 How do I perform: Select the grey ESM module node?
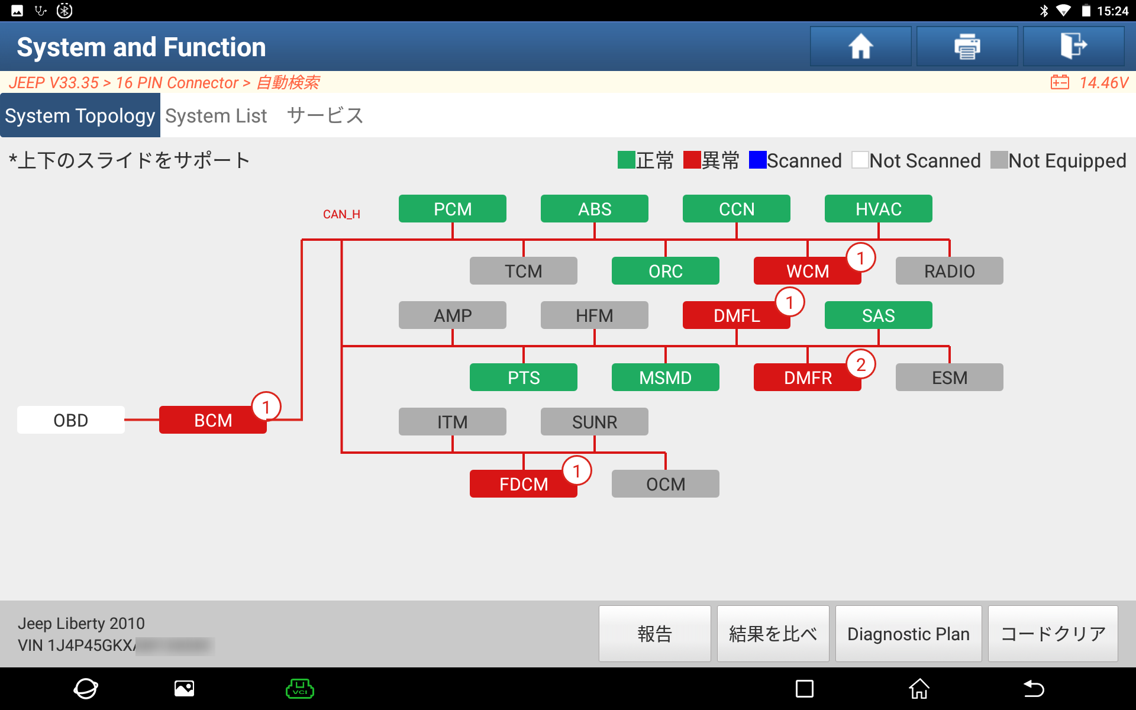click(950, 377)
